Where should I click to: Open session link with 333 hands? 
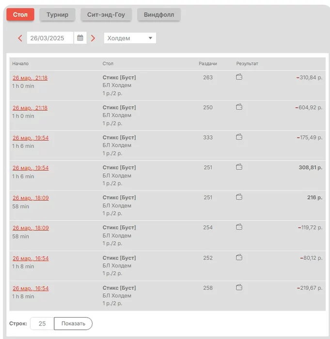point(31,138)
